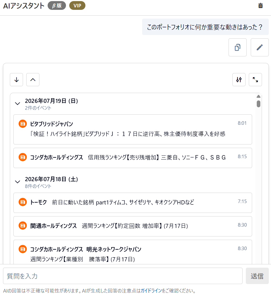Copy the question with the copy icon
271x295 pixels.
click(238, 47)
